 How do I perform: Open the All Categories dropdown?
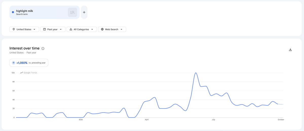pos(82,29)
